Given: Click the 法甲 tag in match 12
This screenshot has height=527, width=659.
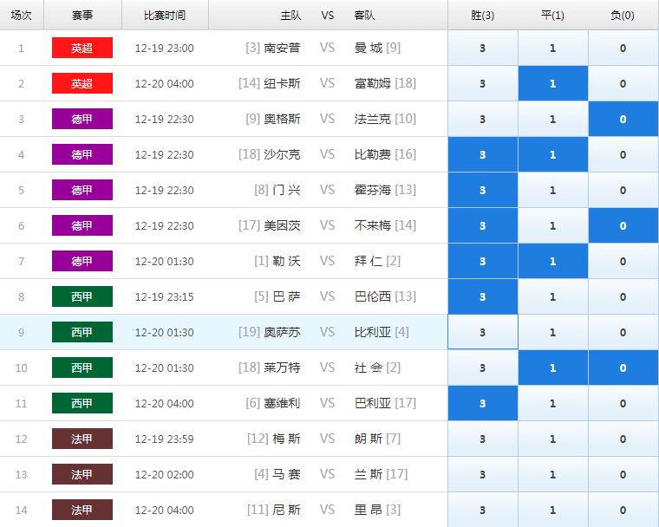Looking at the screenshot, I should 82,439.
